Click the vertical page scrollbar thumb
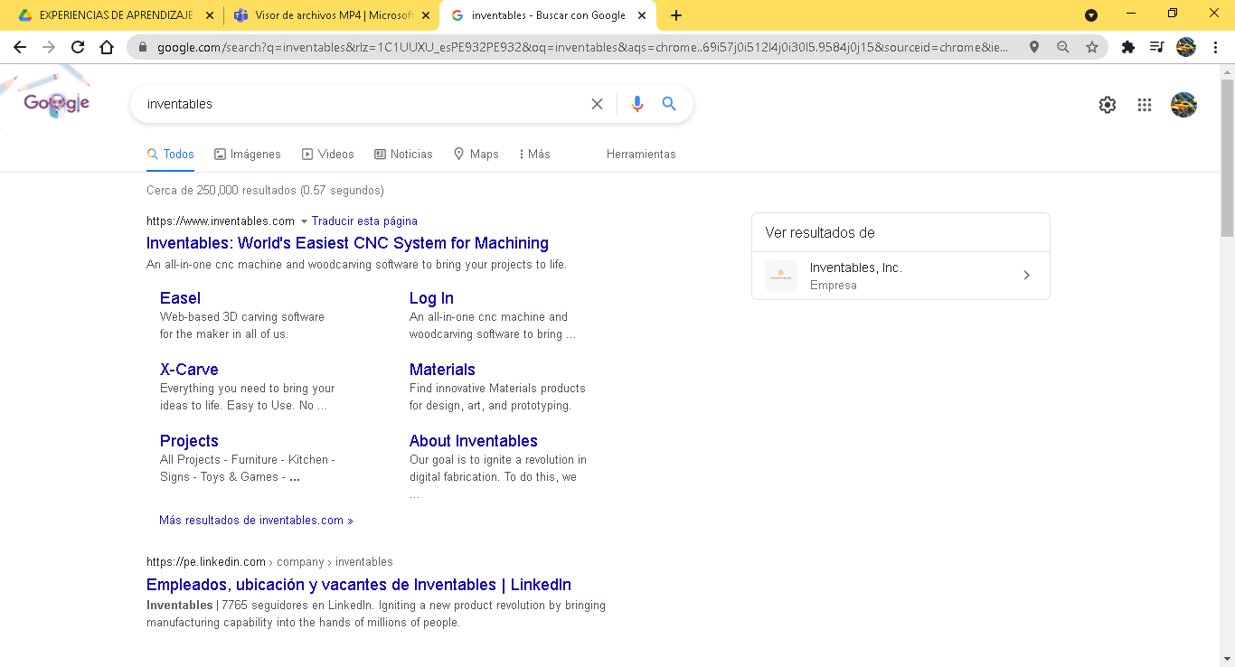The image size is (1235, 667). click(1227, 157)
